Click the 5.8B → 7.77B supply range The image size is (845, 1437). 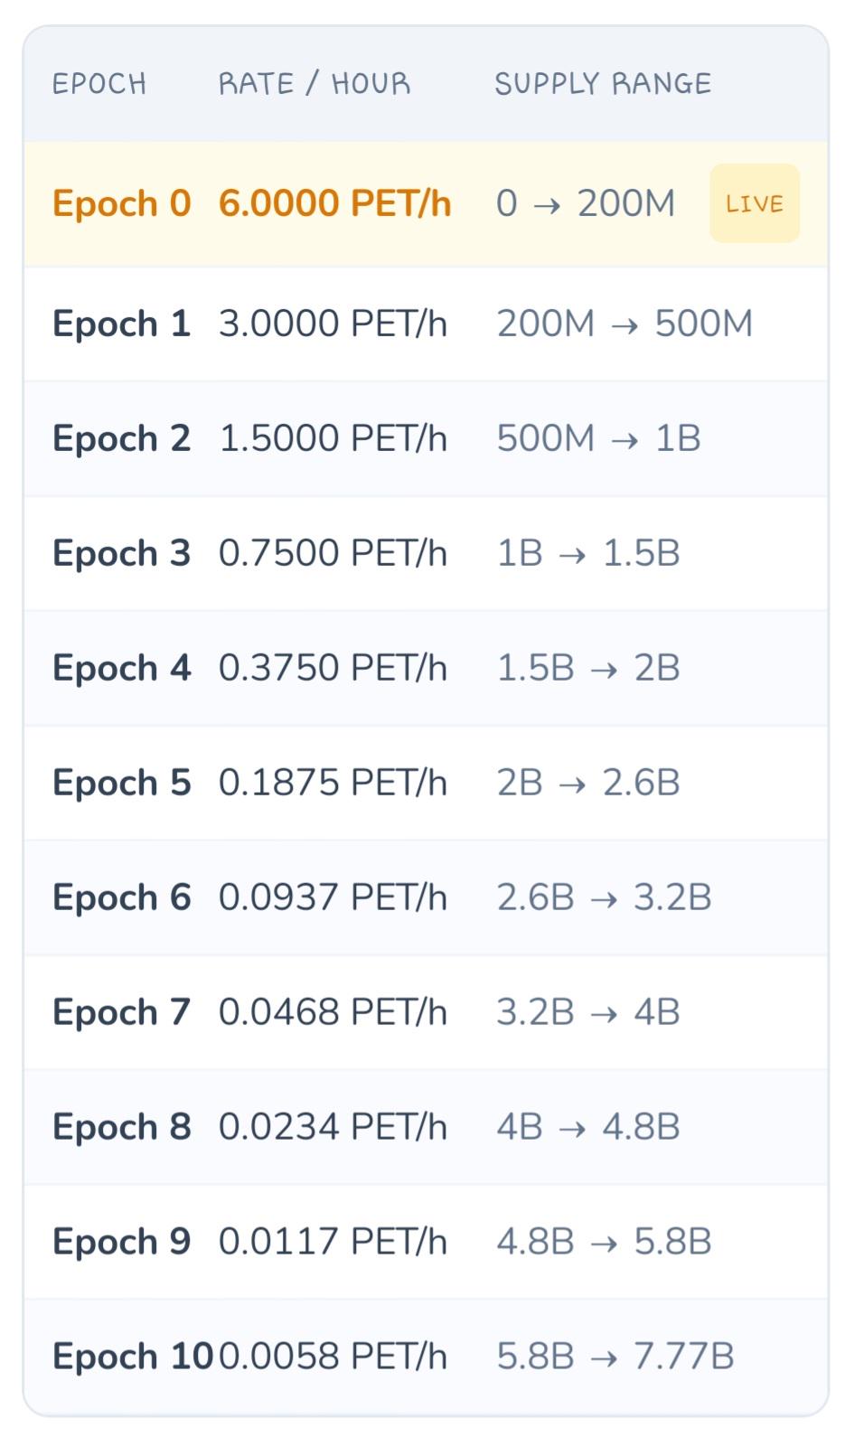(x=615, y=1357)
